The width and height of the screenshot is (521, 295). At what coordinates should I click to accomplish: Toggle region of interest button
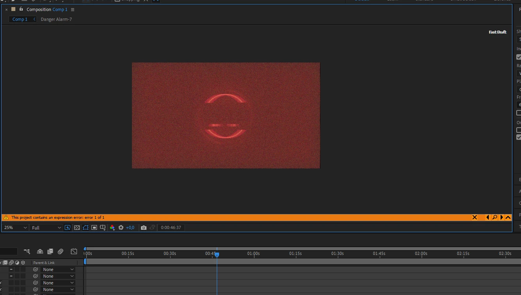coord(94,227)
